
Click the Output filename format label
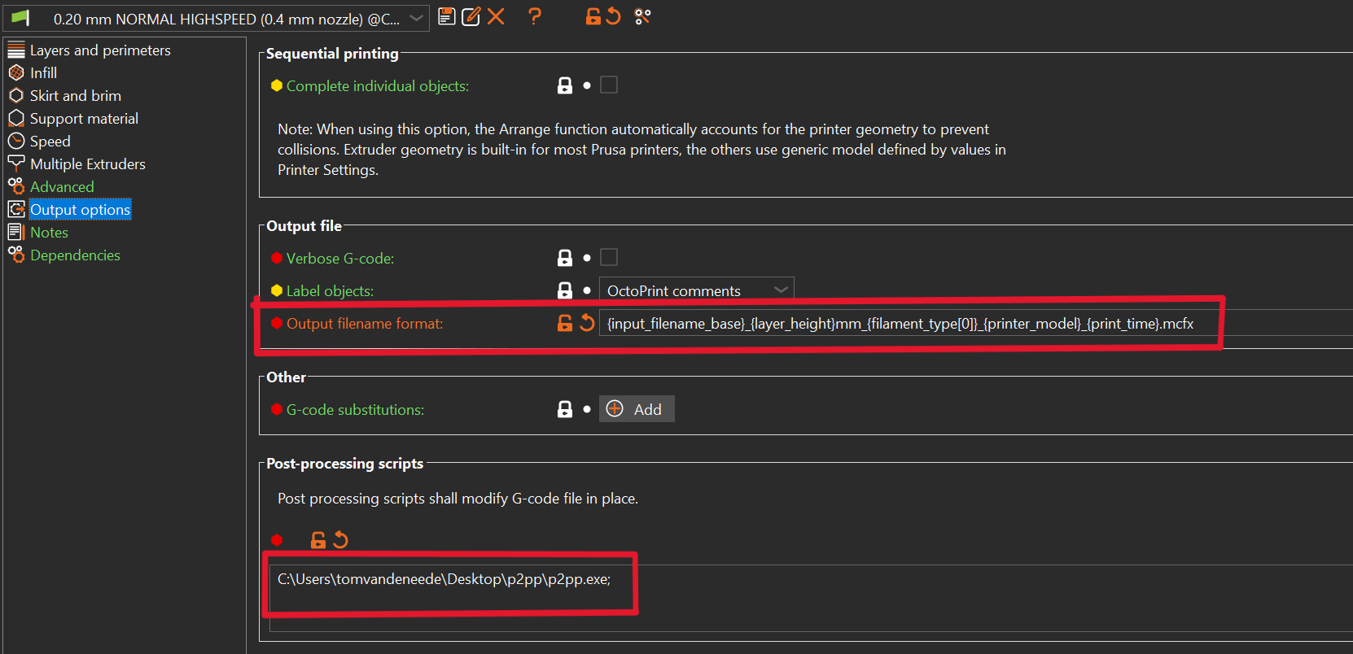[365, 324]
